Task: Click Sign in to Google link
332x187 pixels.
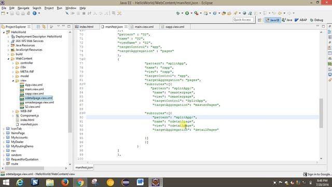Action: [317, 175]
